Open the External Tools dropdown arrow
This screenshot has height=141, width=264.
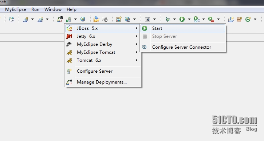tap(218, 19)
